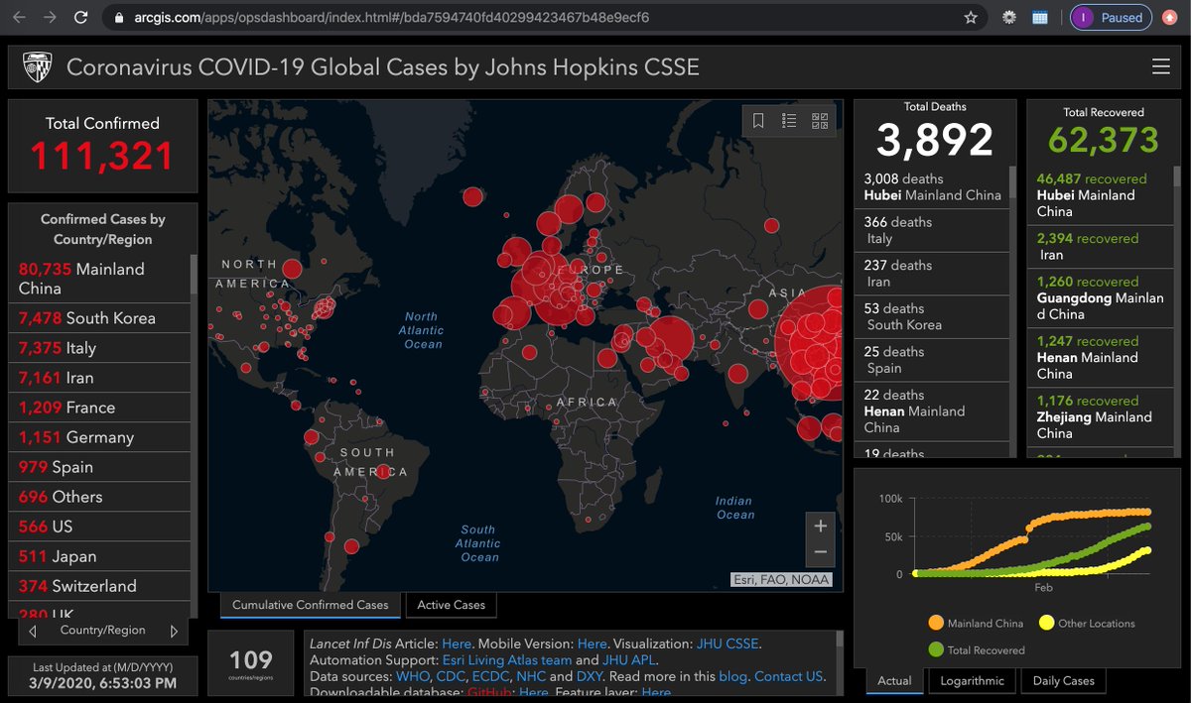Select 374 Switzerland row

click(99, 586)
